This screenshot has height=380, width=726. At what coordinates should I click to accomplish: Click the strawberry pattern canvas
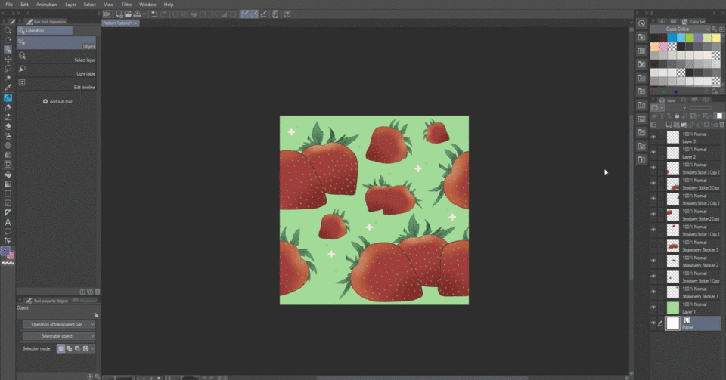point(374,210)
